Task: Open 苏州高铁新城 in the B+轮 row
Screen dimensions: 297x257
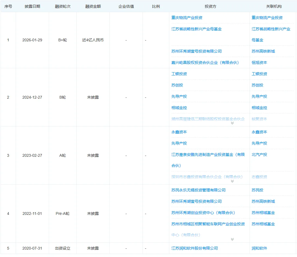Action: tap(263, 51)
